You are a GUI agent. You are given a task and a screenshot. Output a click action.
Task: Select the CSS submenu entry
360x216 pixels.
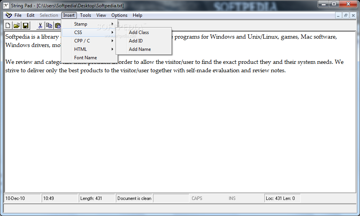tap(90, 32)
